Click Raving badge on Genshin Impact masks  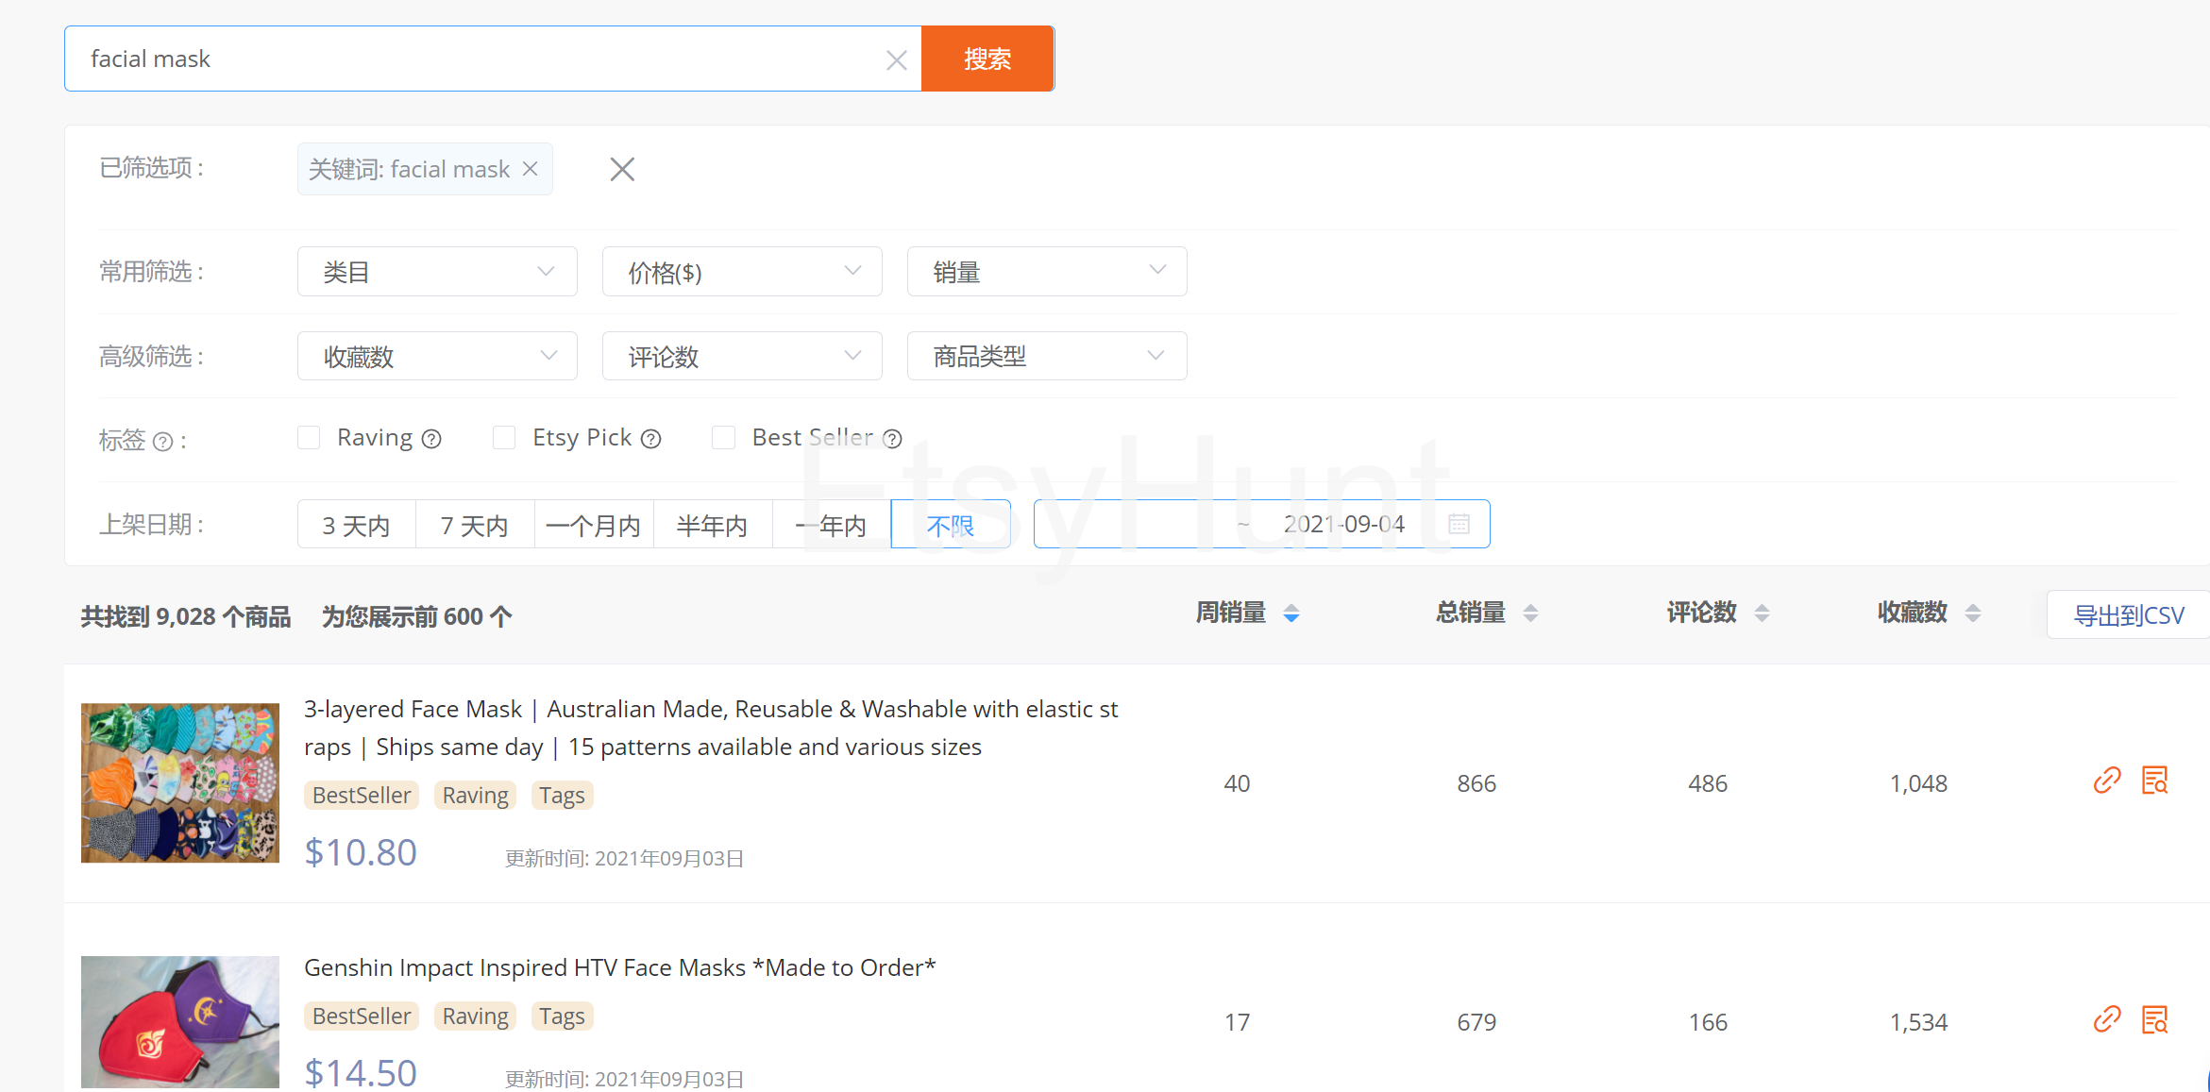pos(475,1016)
